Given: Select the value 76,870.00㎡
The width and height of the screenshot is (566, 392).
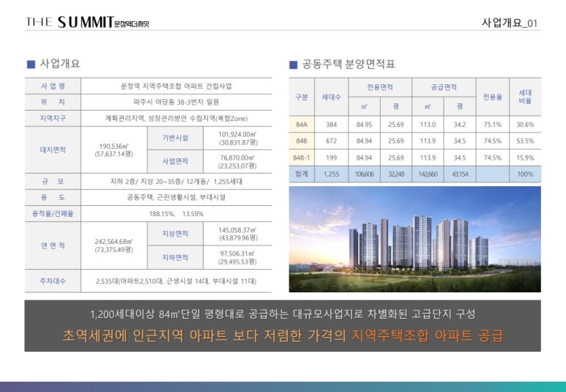Looking at the screenshot, I should point(237,158).
